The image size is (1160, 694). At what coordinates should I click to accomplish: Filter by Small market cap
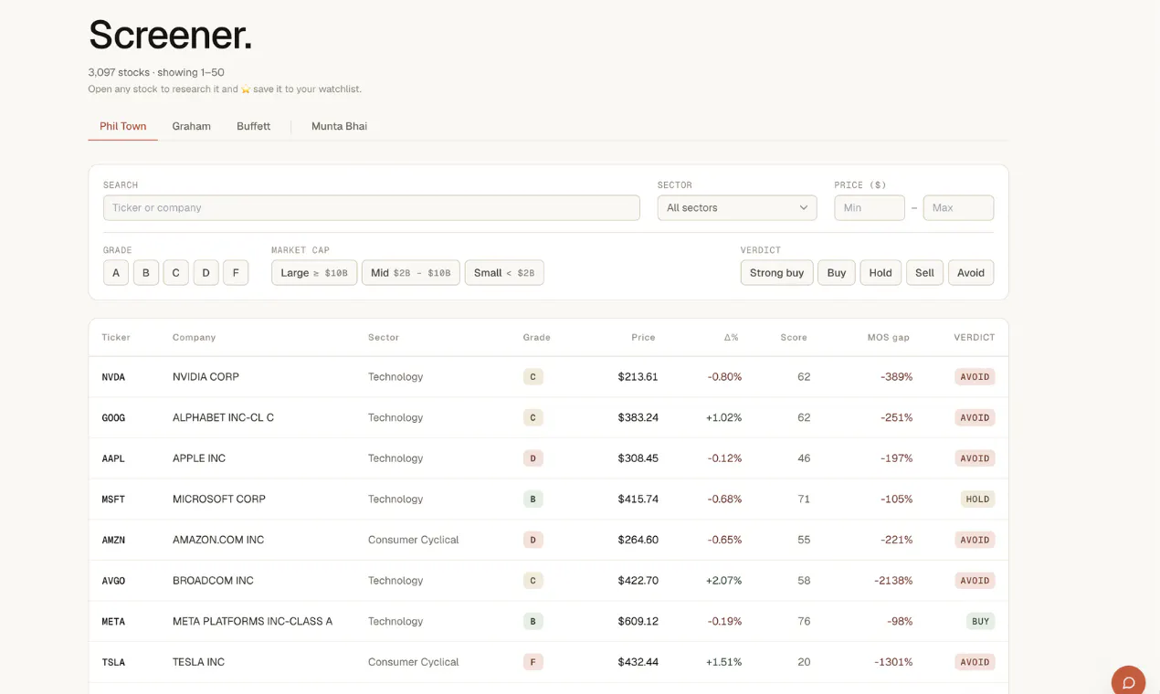tap(504, 272)
